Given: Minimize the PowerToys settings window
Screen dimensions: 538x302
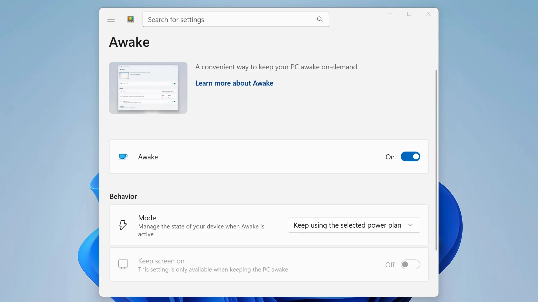Looking at the screenshot, I should pos(390,14).
